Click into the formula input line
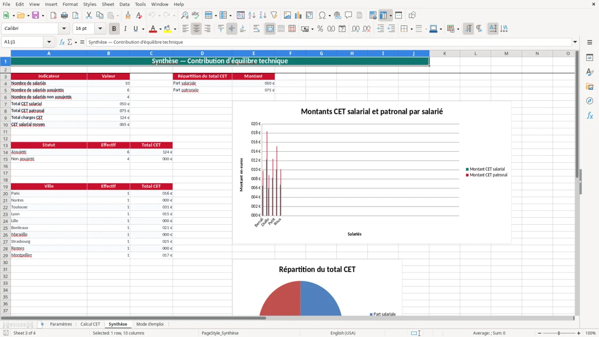Image resolution: width=599 pixels, height=337 pixels. point(329,42)
